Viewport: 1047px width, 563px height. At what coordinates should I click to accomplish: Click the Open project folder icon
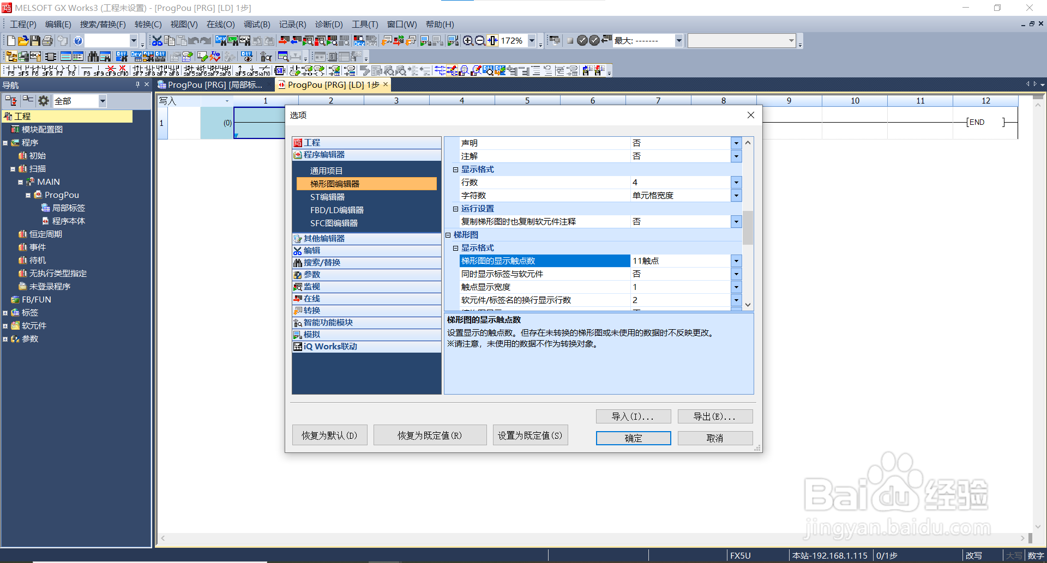(x=23, y=41)
